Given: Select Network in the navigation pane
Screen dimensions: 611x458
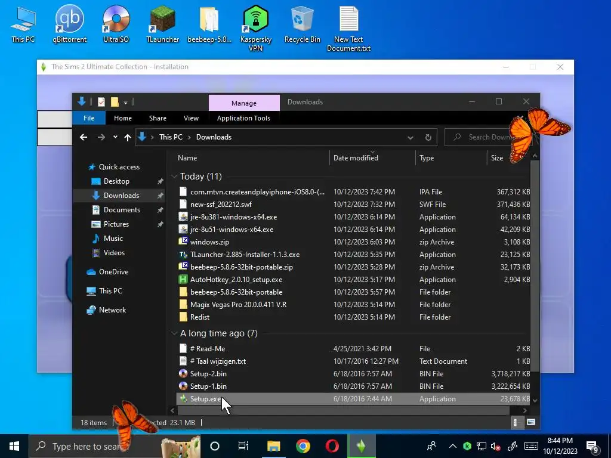Looking at the screenshot, I should pyautogui.click(x=112, y=310).
